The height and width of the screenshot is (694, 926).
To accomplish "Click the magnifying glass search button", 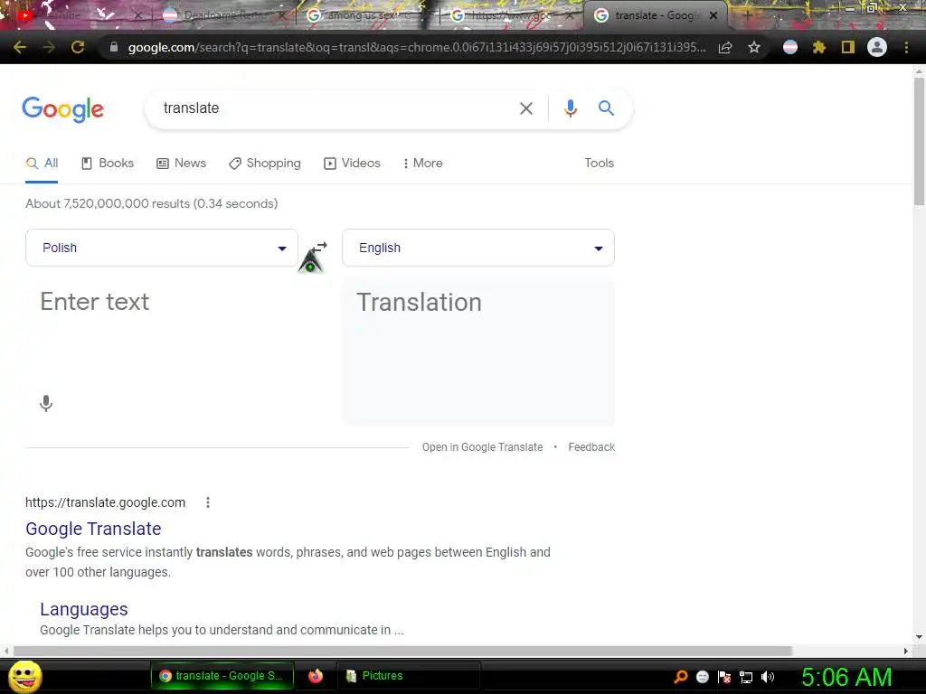I will click(x=606, y=108).
